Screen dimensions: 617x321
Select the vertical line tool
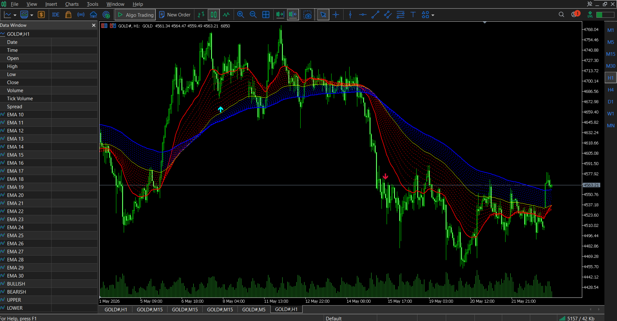[x=350, y=15]
